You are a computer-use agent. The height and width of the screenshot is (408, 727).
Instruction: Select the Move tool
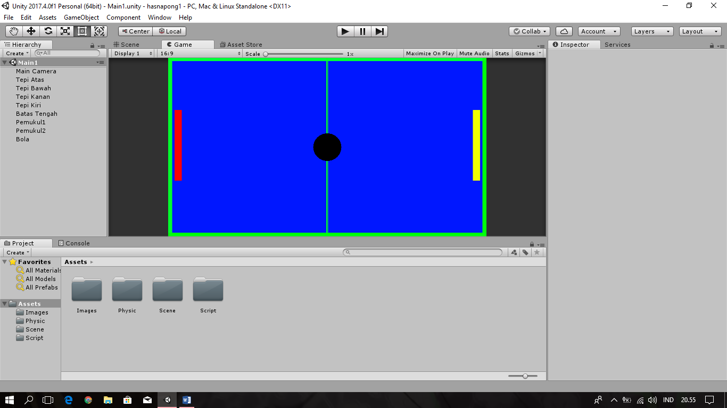coord(31,31)
